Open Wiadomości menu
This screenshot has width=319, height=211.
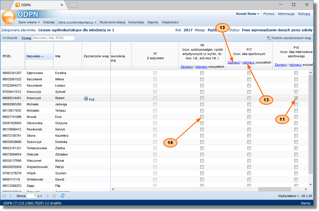coord(170,22)
